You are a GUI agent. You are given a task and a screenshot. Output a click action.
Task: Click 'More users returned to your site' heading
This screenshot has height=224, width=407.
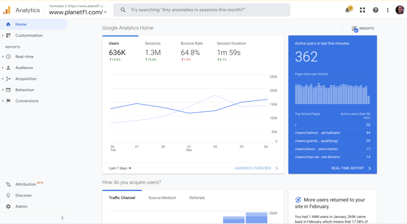pyautogui.click(x=330, y=203)
